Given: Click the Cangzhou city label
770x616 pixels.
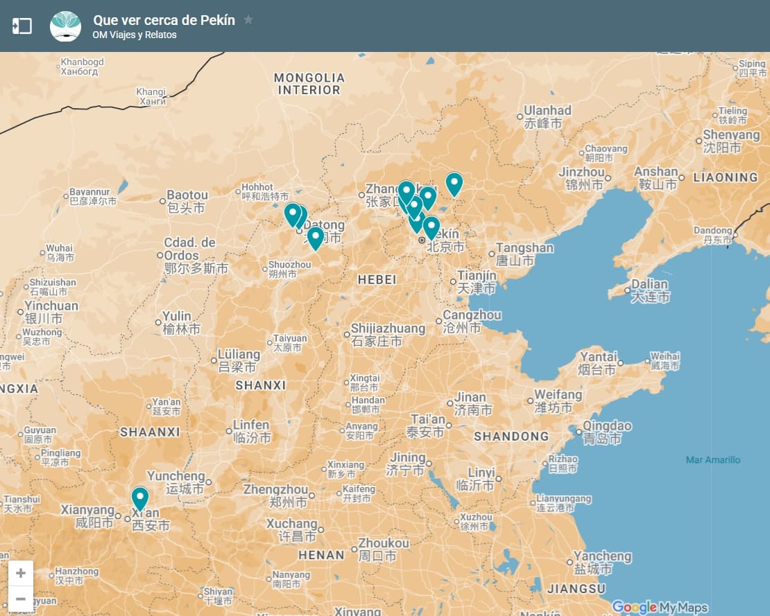Looking at the screenshot, I should coord(472,322).
